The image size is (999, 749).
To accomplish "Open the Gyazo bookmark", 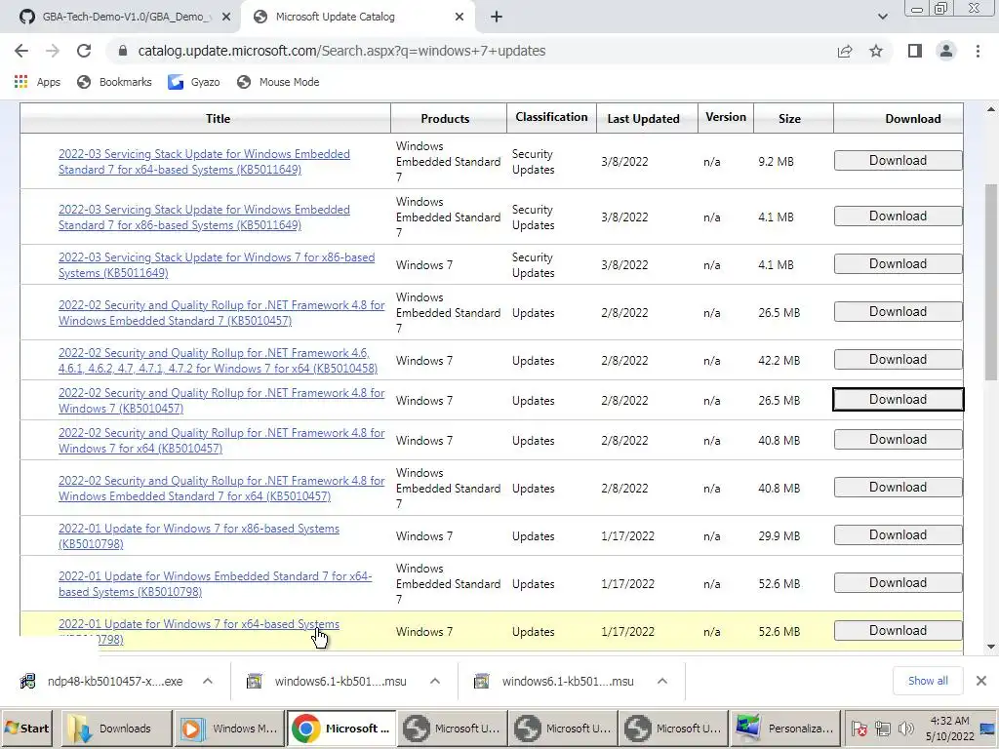I will pyautogui.click(x=194, y=82).
